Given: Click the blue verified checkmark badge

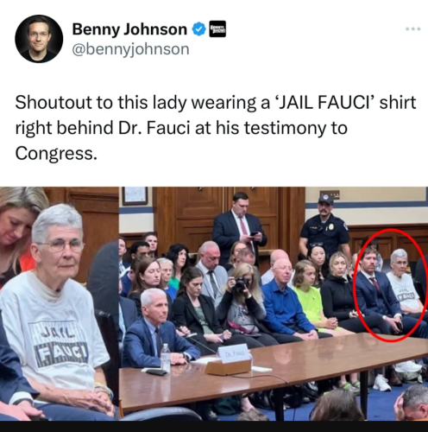Looking at the screenshot, I should [x=198, y=29].
